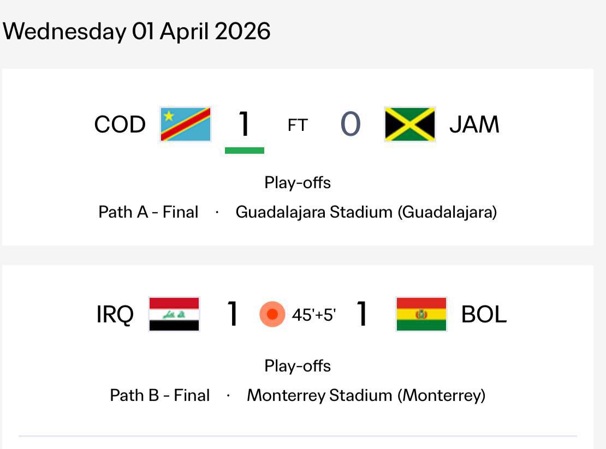This screenshot has height=449, width=606.
Task: Click the Iraq flag icon
Action: (174, 314)
